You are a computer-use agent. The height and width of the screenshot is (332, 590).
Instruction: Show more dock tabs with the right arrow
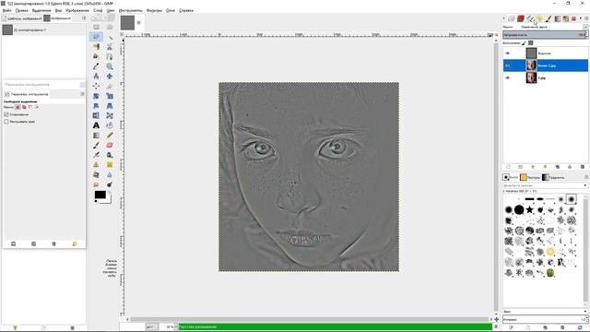point(580,18)
